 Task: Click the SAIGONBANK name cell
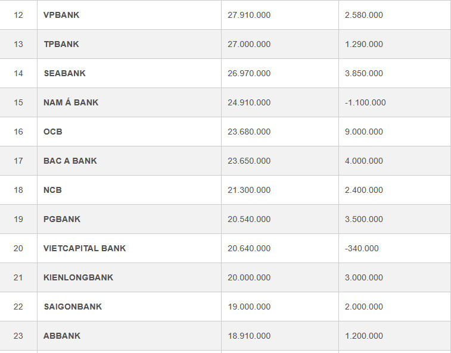73,307
